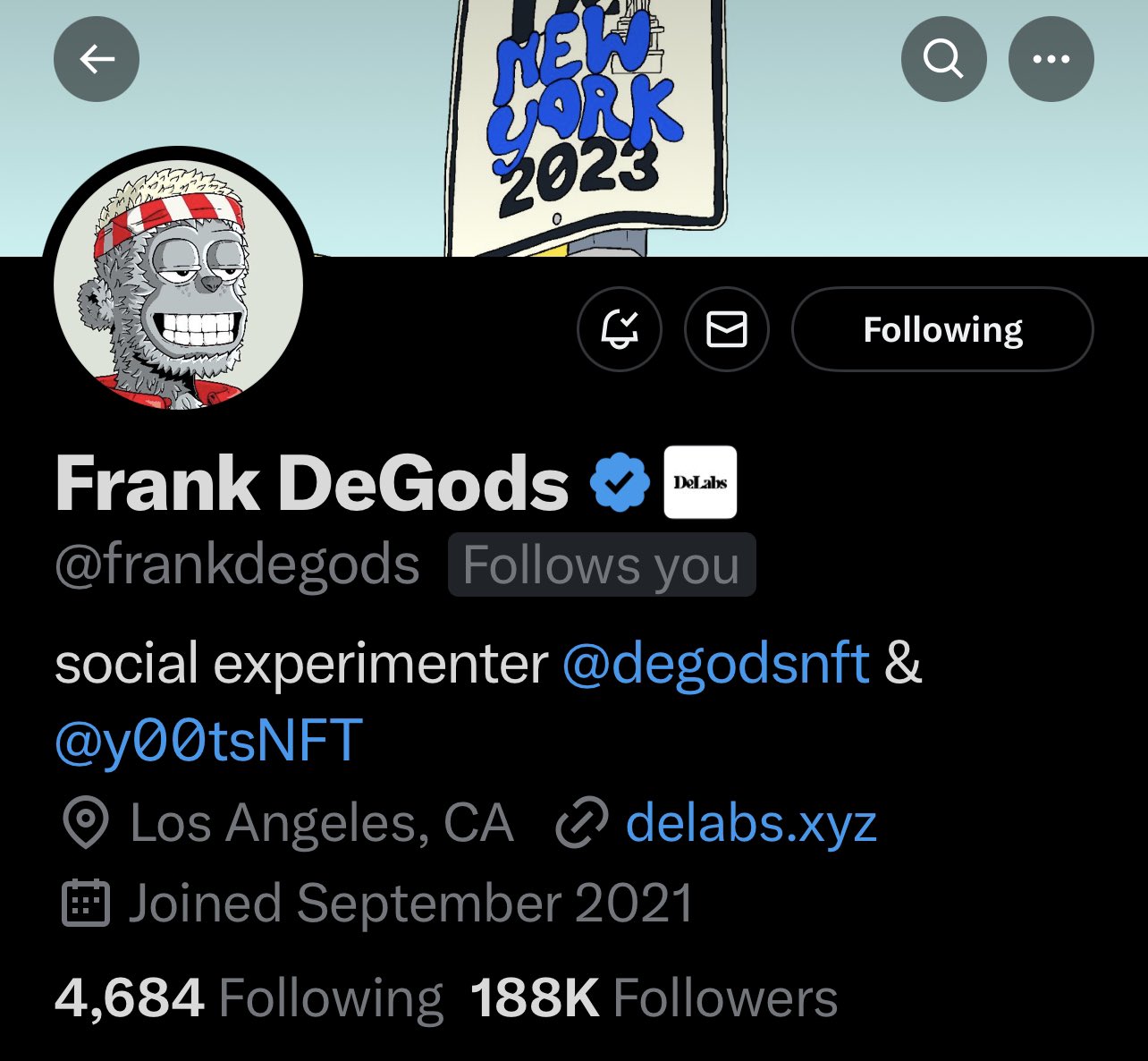Viewport: 1148px width, 1061px height.
Task: Go back using the arrow icon
Action: pos(97,59)
